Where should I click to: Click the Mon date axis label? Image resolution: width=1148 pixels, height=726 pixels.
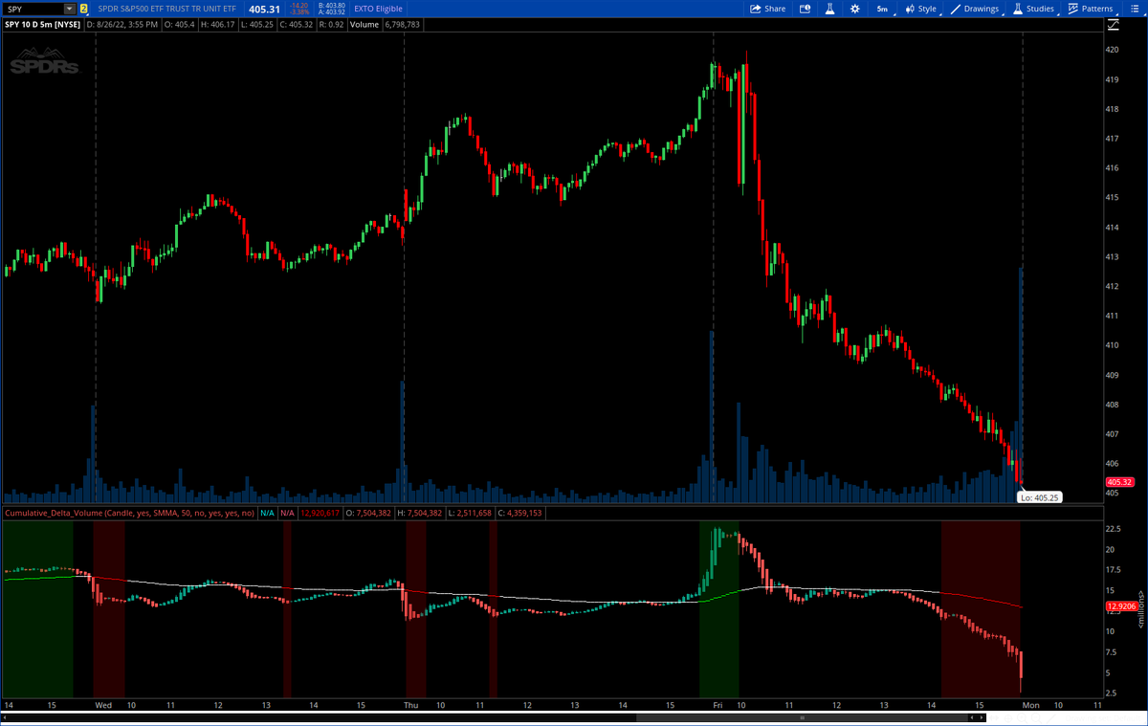click(x=1030, y=705)
